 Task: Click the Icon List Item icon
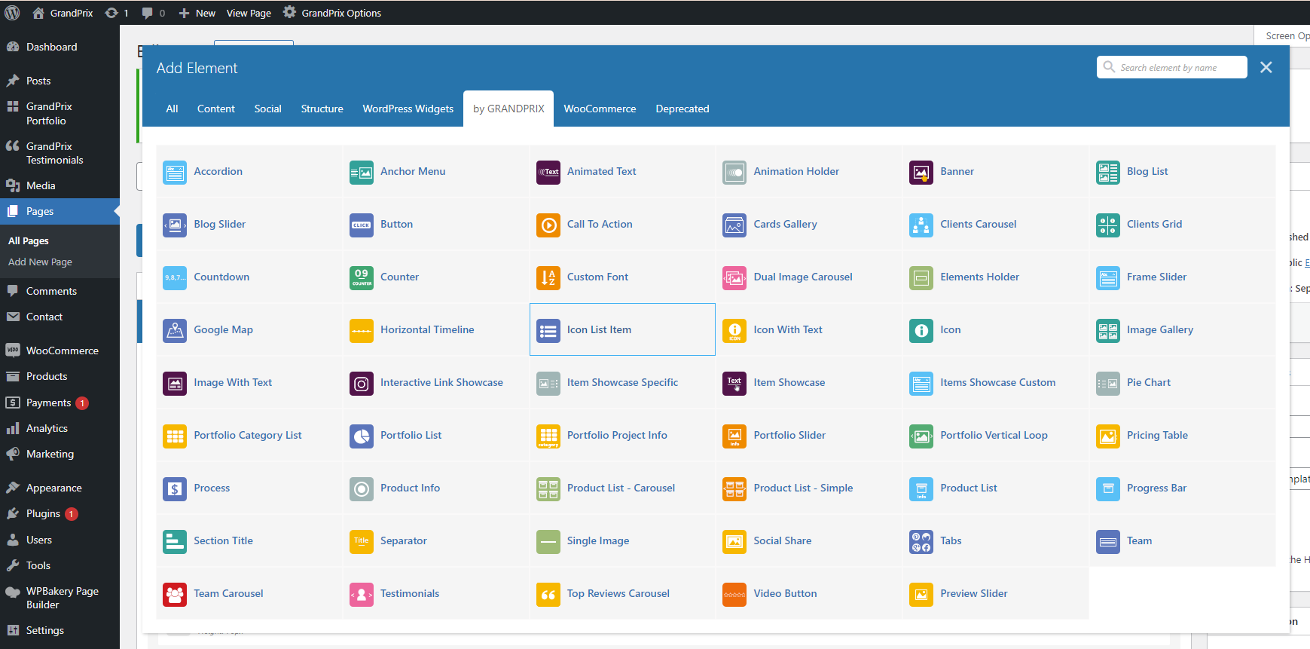tap(548, 331)
